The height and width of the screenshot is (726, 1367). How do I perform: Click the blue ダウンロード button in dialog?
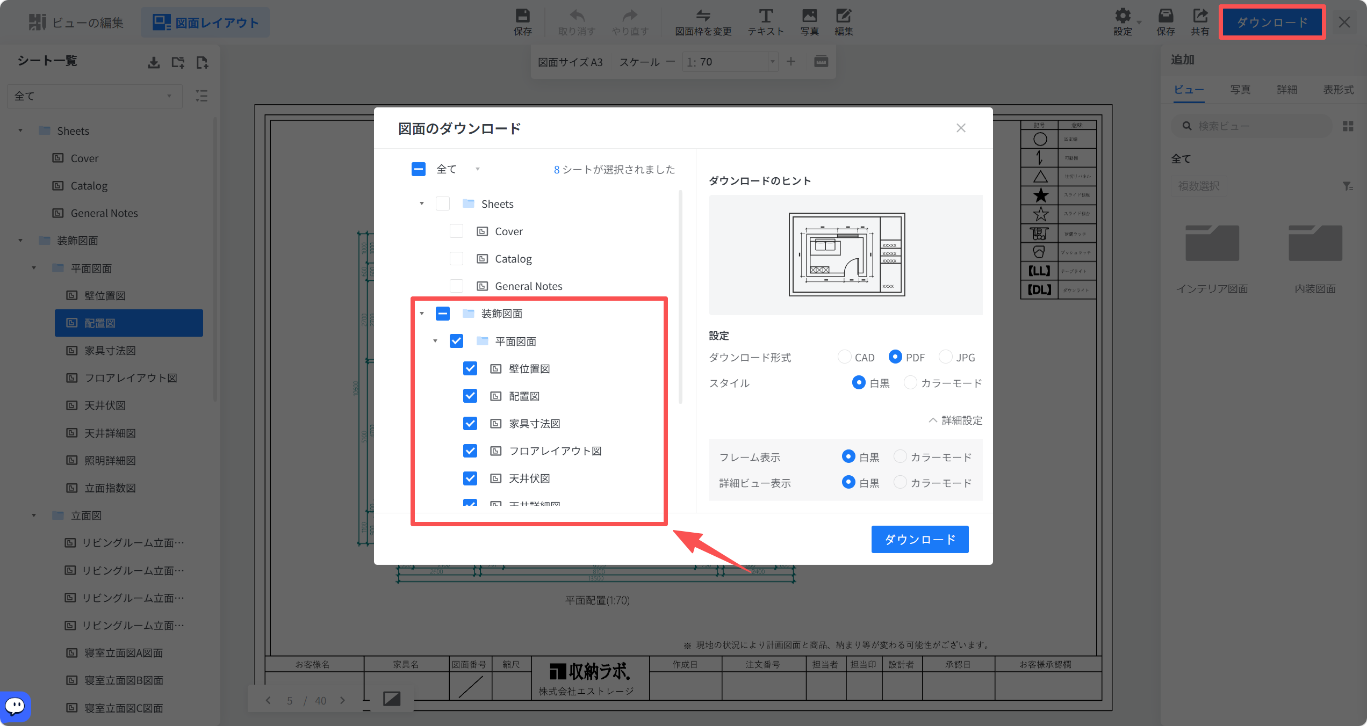coord(920,539)
